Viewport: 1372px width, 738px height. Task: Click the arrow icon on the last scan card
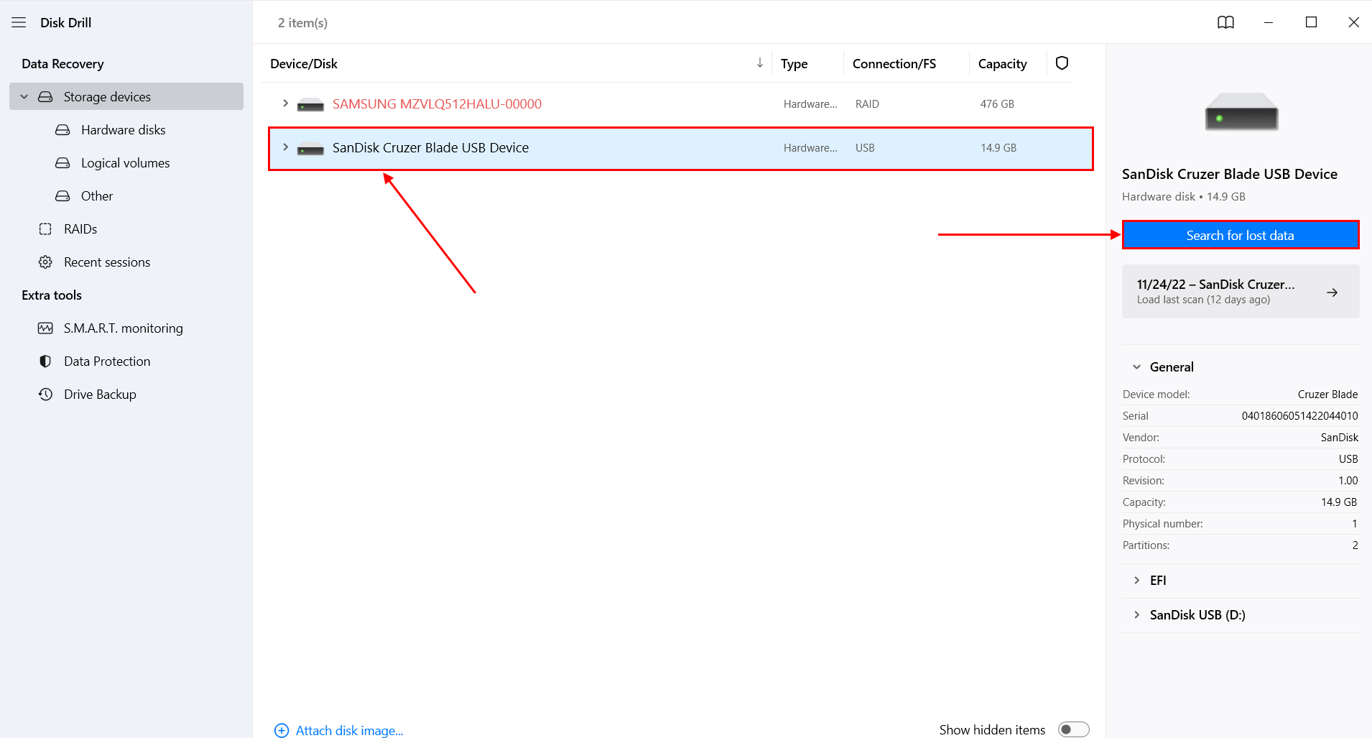[x=1332, y=292]
